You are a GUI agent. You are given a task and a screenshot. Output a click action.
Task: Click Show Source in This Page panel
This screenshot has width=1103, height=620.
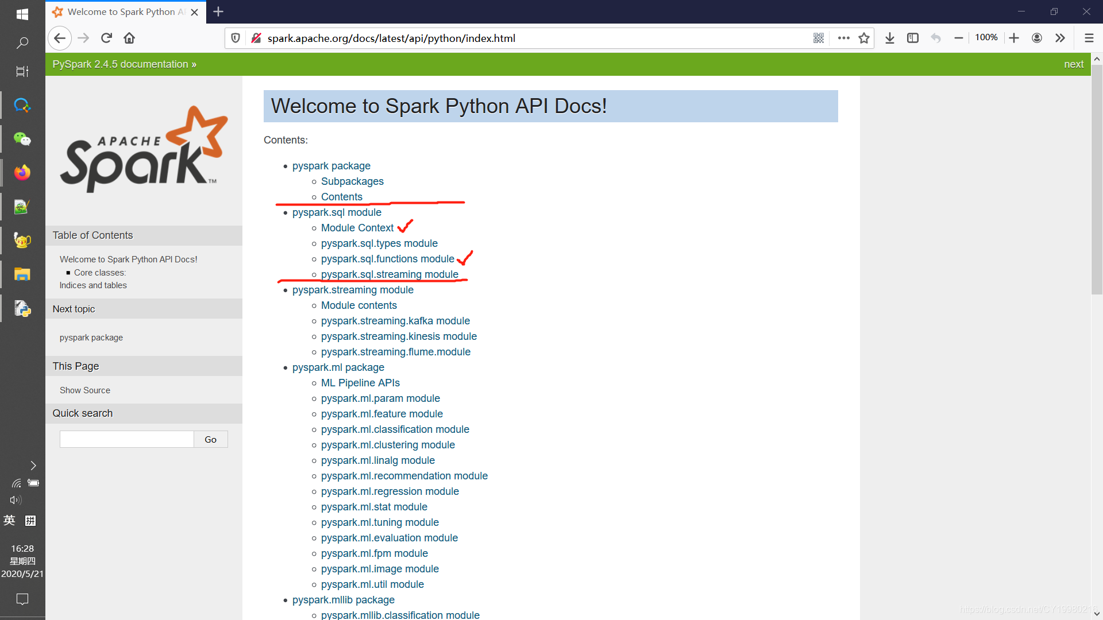tap(85, 390)
